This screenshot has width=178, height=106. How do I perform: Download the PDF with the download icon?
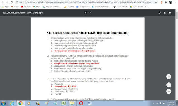[165, 13]
